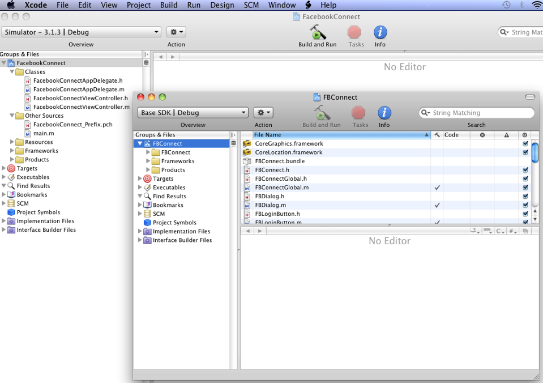Select main.m in the FacebookConnect window
This screenshot has height=383, width=543.
click(x=44, y=133)
